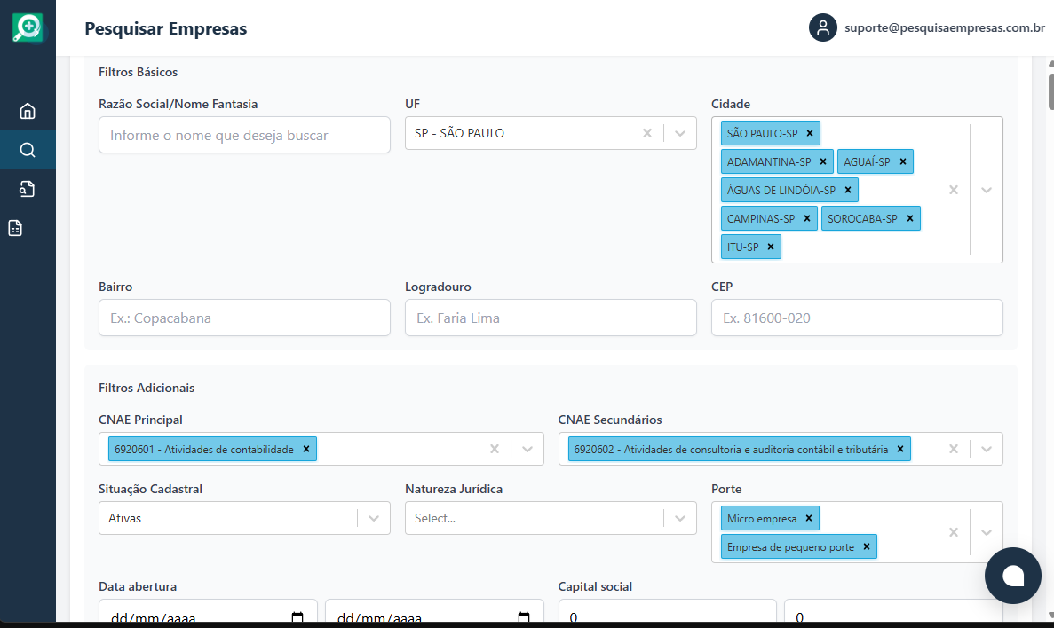Open the Home page from the sidebar
Screen dimensions: 1054x628
(x=28, y=110)
